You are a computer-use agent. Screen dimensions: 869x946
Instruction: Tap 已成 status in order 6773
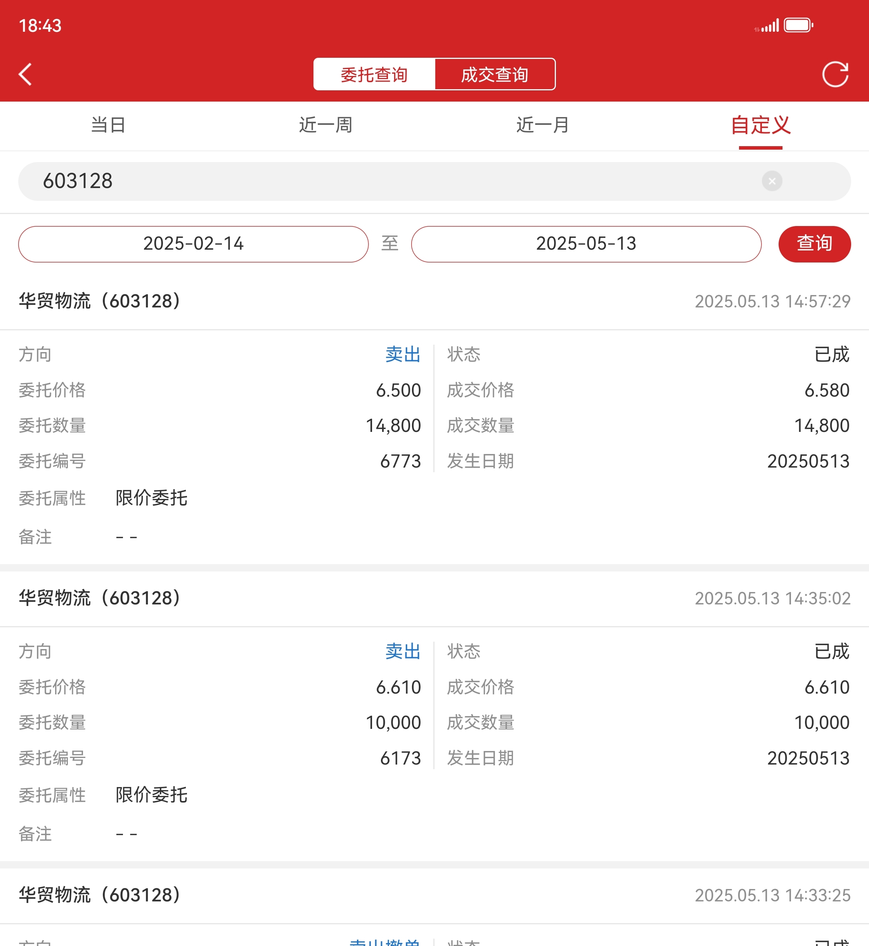[831, 354]
